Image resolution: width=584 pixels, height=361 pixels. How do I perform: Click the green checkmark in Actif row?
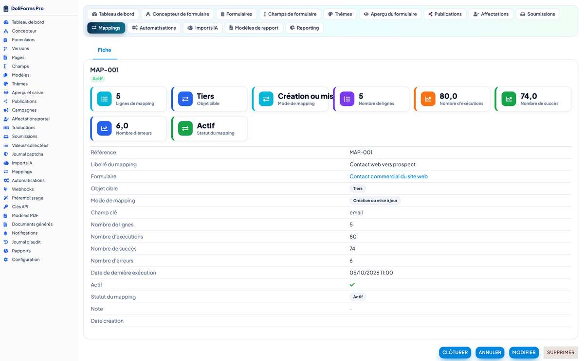coord(352,285)
